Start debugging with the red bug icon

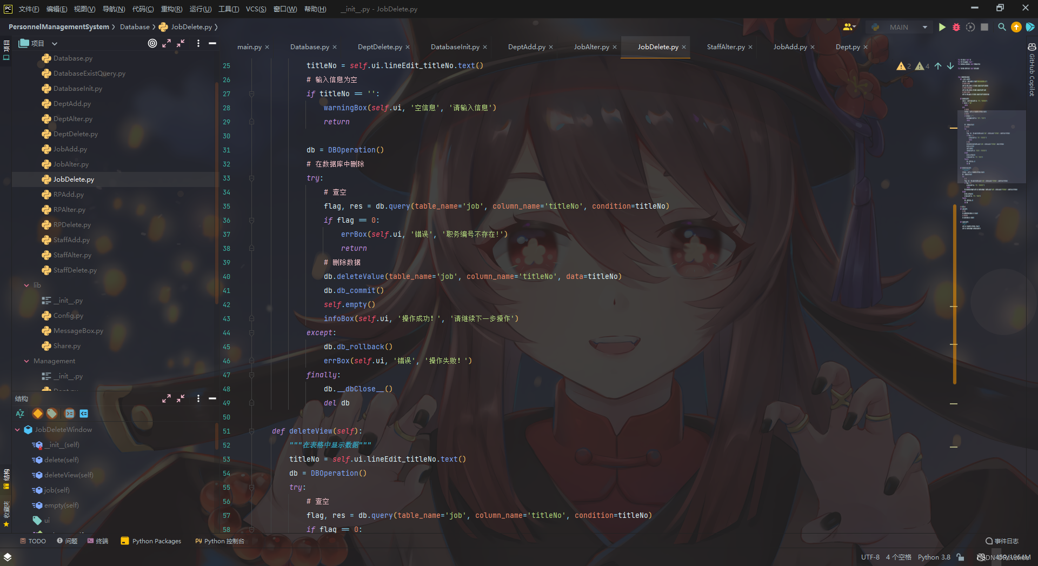coord(956,27)
